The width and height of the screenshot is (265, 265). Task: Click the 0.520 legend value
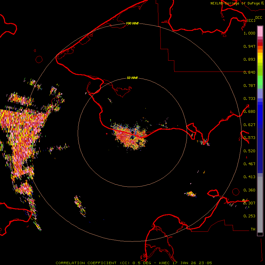(249, 151)
